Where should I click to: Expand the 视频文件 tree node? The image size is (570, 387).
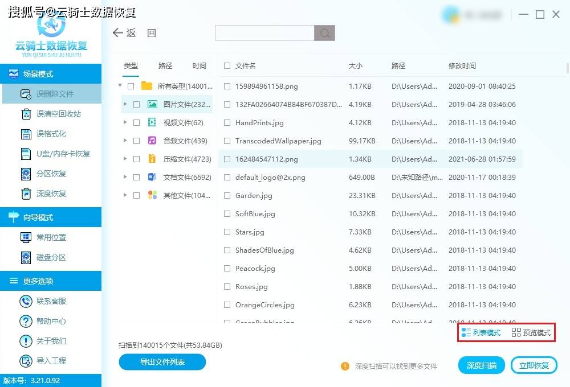coord(125,122)
